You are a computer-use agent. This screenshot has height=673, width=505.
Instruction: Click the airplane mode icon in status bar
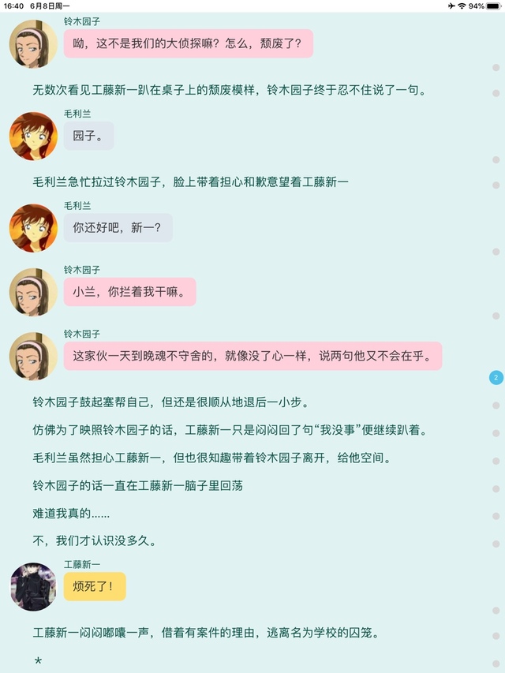pyautogui.click(x=451, y=6)
